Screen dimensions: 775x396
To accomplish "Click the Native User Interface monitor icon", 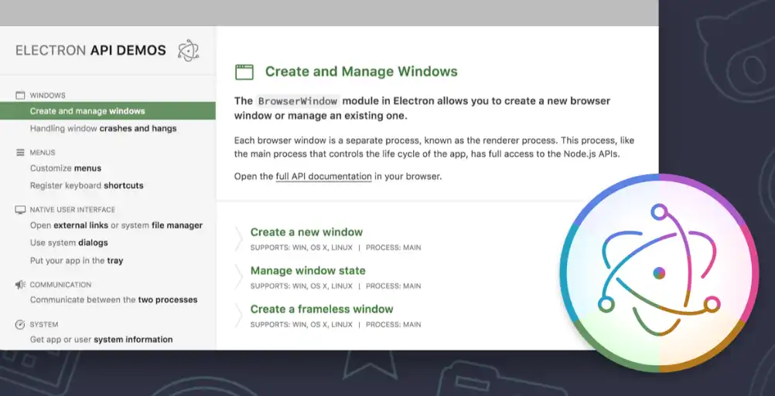I will tap(20, 210).
